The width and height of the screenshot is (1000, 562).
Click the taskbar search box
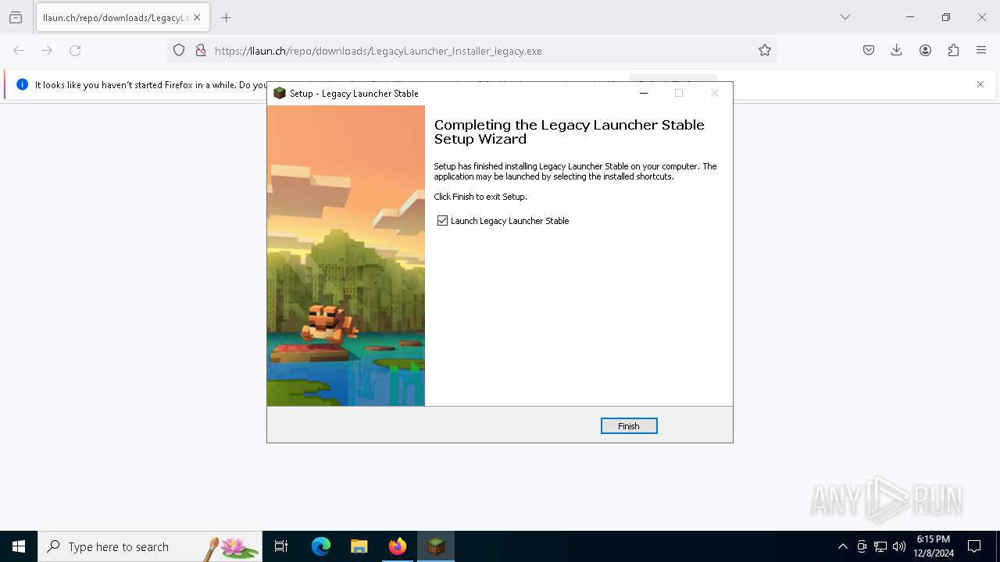pos(150,546)
